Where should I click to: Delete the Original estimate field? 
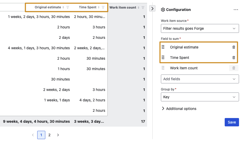pyautogui.click(x=234, y=47)
